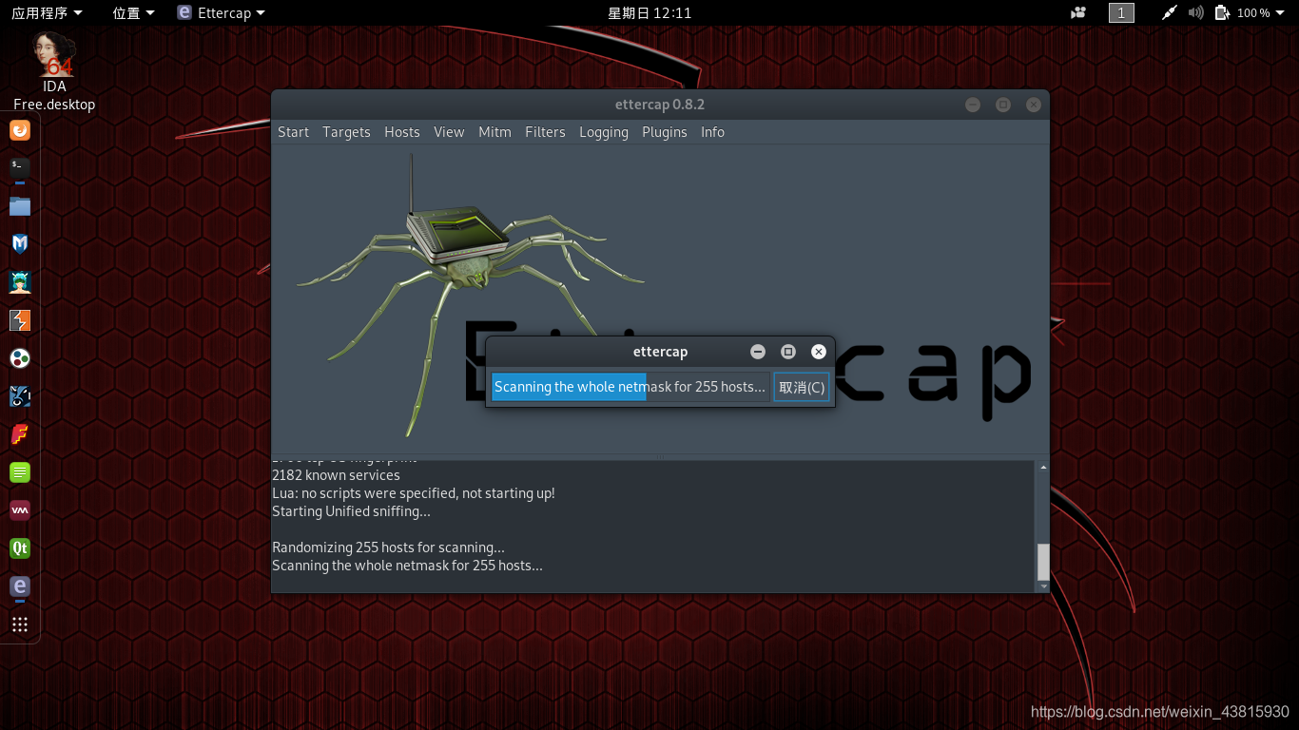This screenshot has height=730, width=1299.
Task: Launch the blue-eye Maltego icon in dock
Action: coord(20,396)
